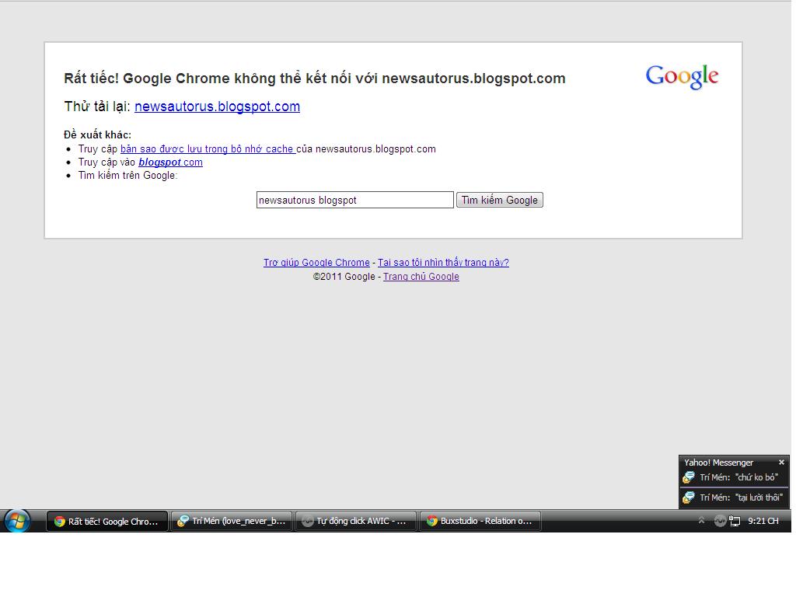Click the chat icon beside "chứ ko bỏ"
Screen dimensions: 796x597
click(x=689, y=477)
